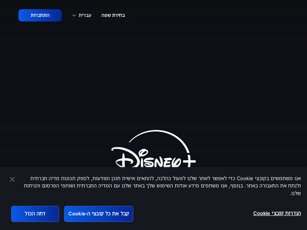Click the Disney+ logo

pos(153,149)
